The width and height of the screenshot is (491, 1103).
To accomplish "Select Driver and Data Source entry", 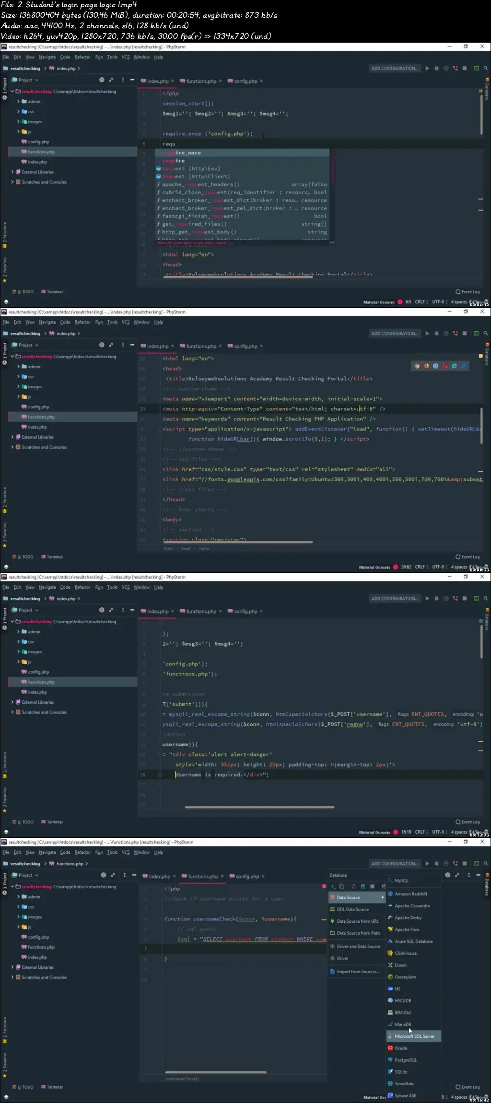I will coord(357,946).
